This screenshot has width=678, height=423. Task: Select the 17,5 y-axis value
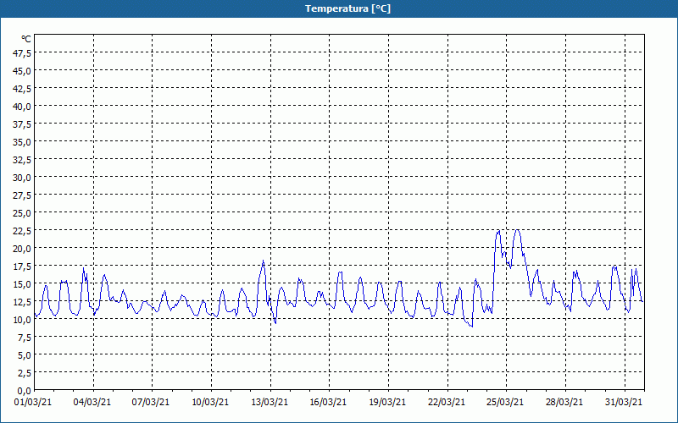click(23, 266)
